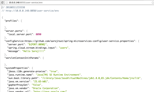Screen dimensions: 154x92
Task: Select the "gopherProxySet" key
Action: click(18, 85)
